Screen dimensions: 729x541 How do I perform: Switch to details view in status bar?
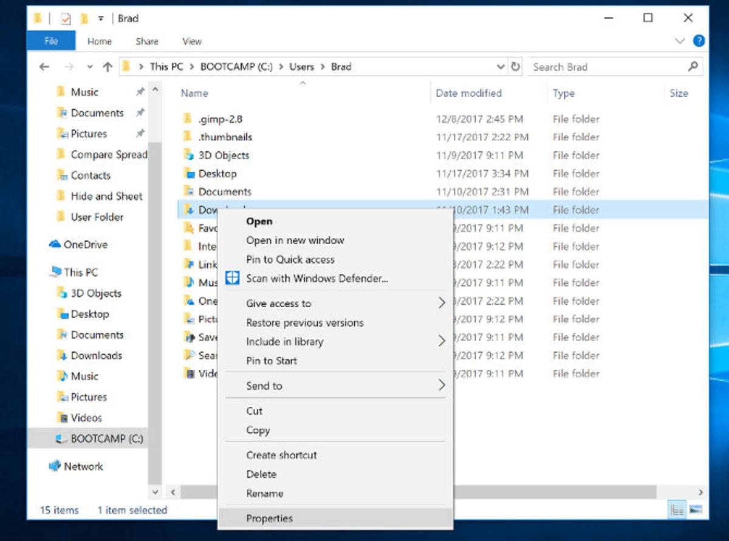coord(677,509)
